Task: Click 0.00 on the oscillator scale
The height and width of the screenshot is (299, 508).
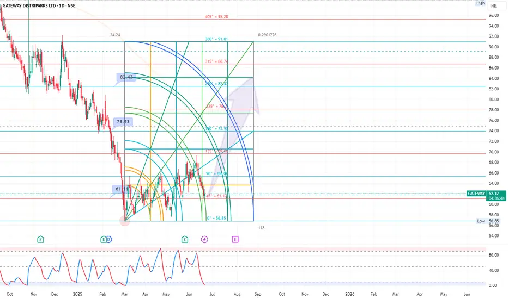Action: click(493, 286)
